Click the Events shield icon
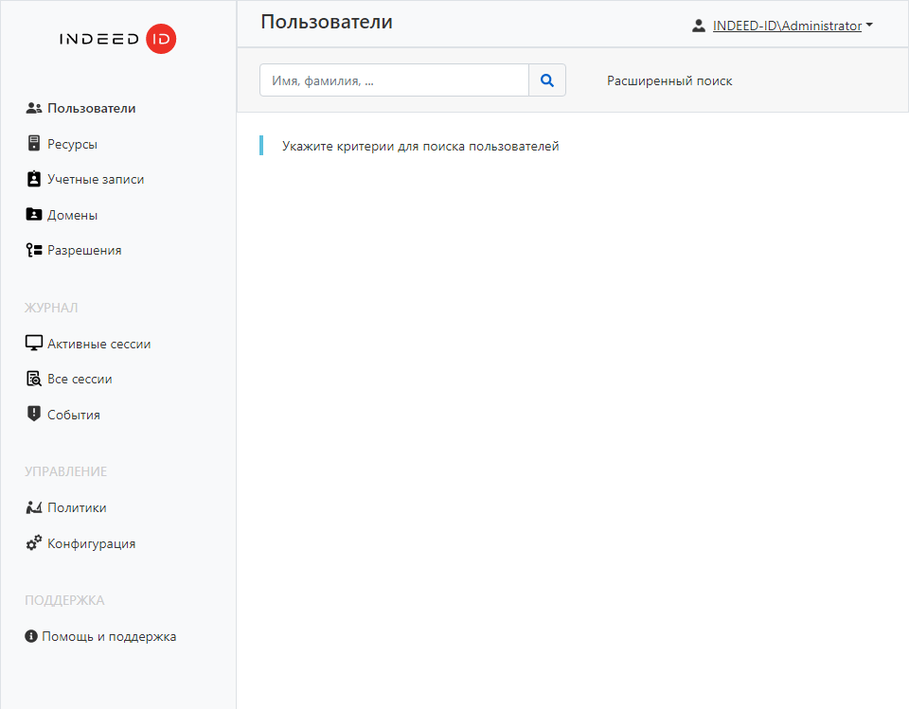909x709 pixels. pos(34,415)
